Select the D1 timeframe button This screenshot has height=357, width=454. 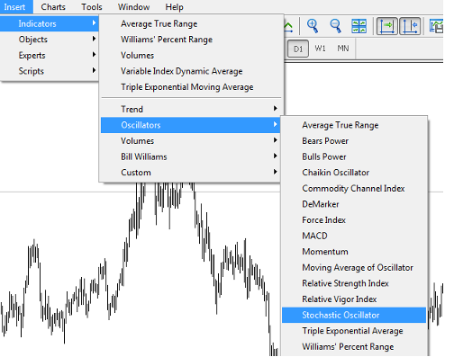point(298,49)
